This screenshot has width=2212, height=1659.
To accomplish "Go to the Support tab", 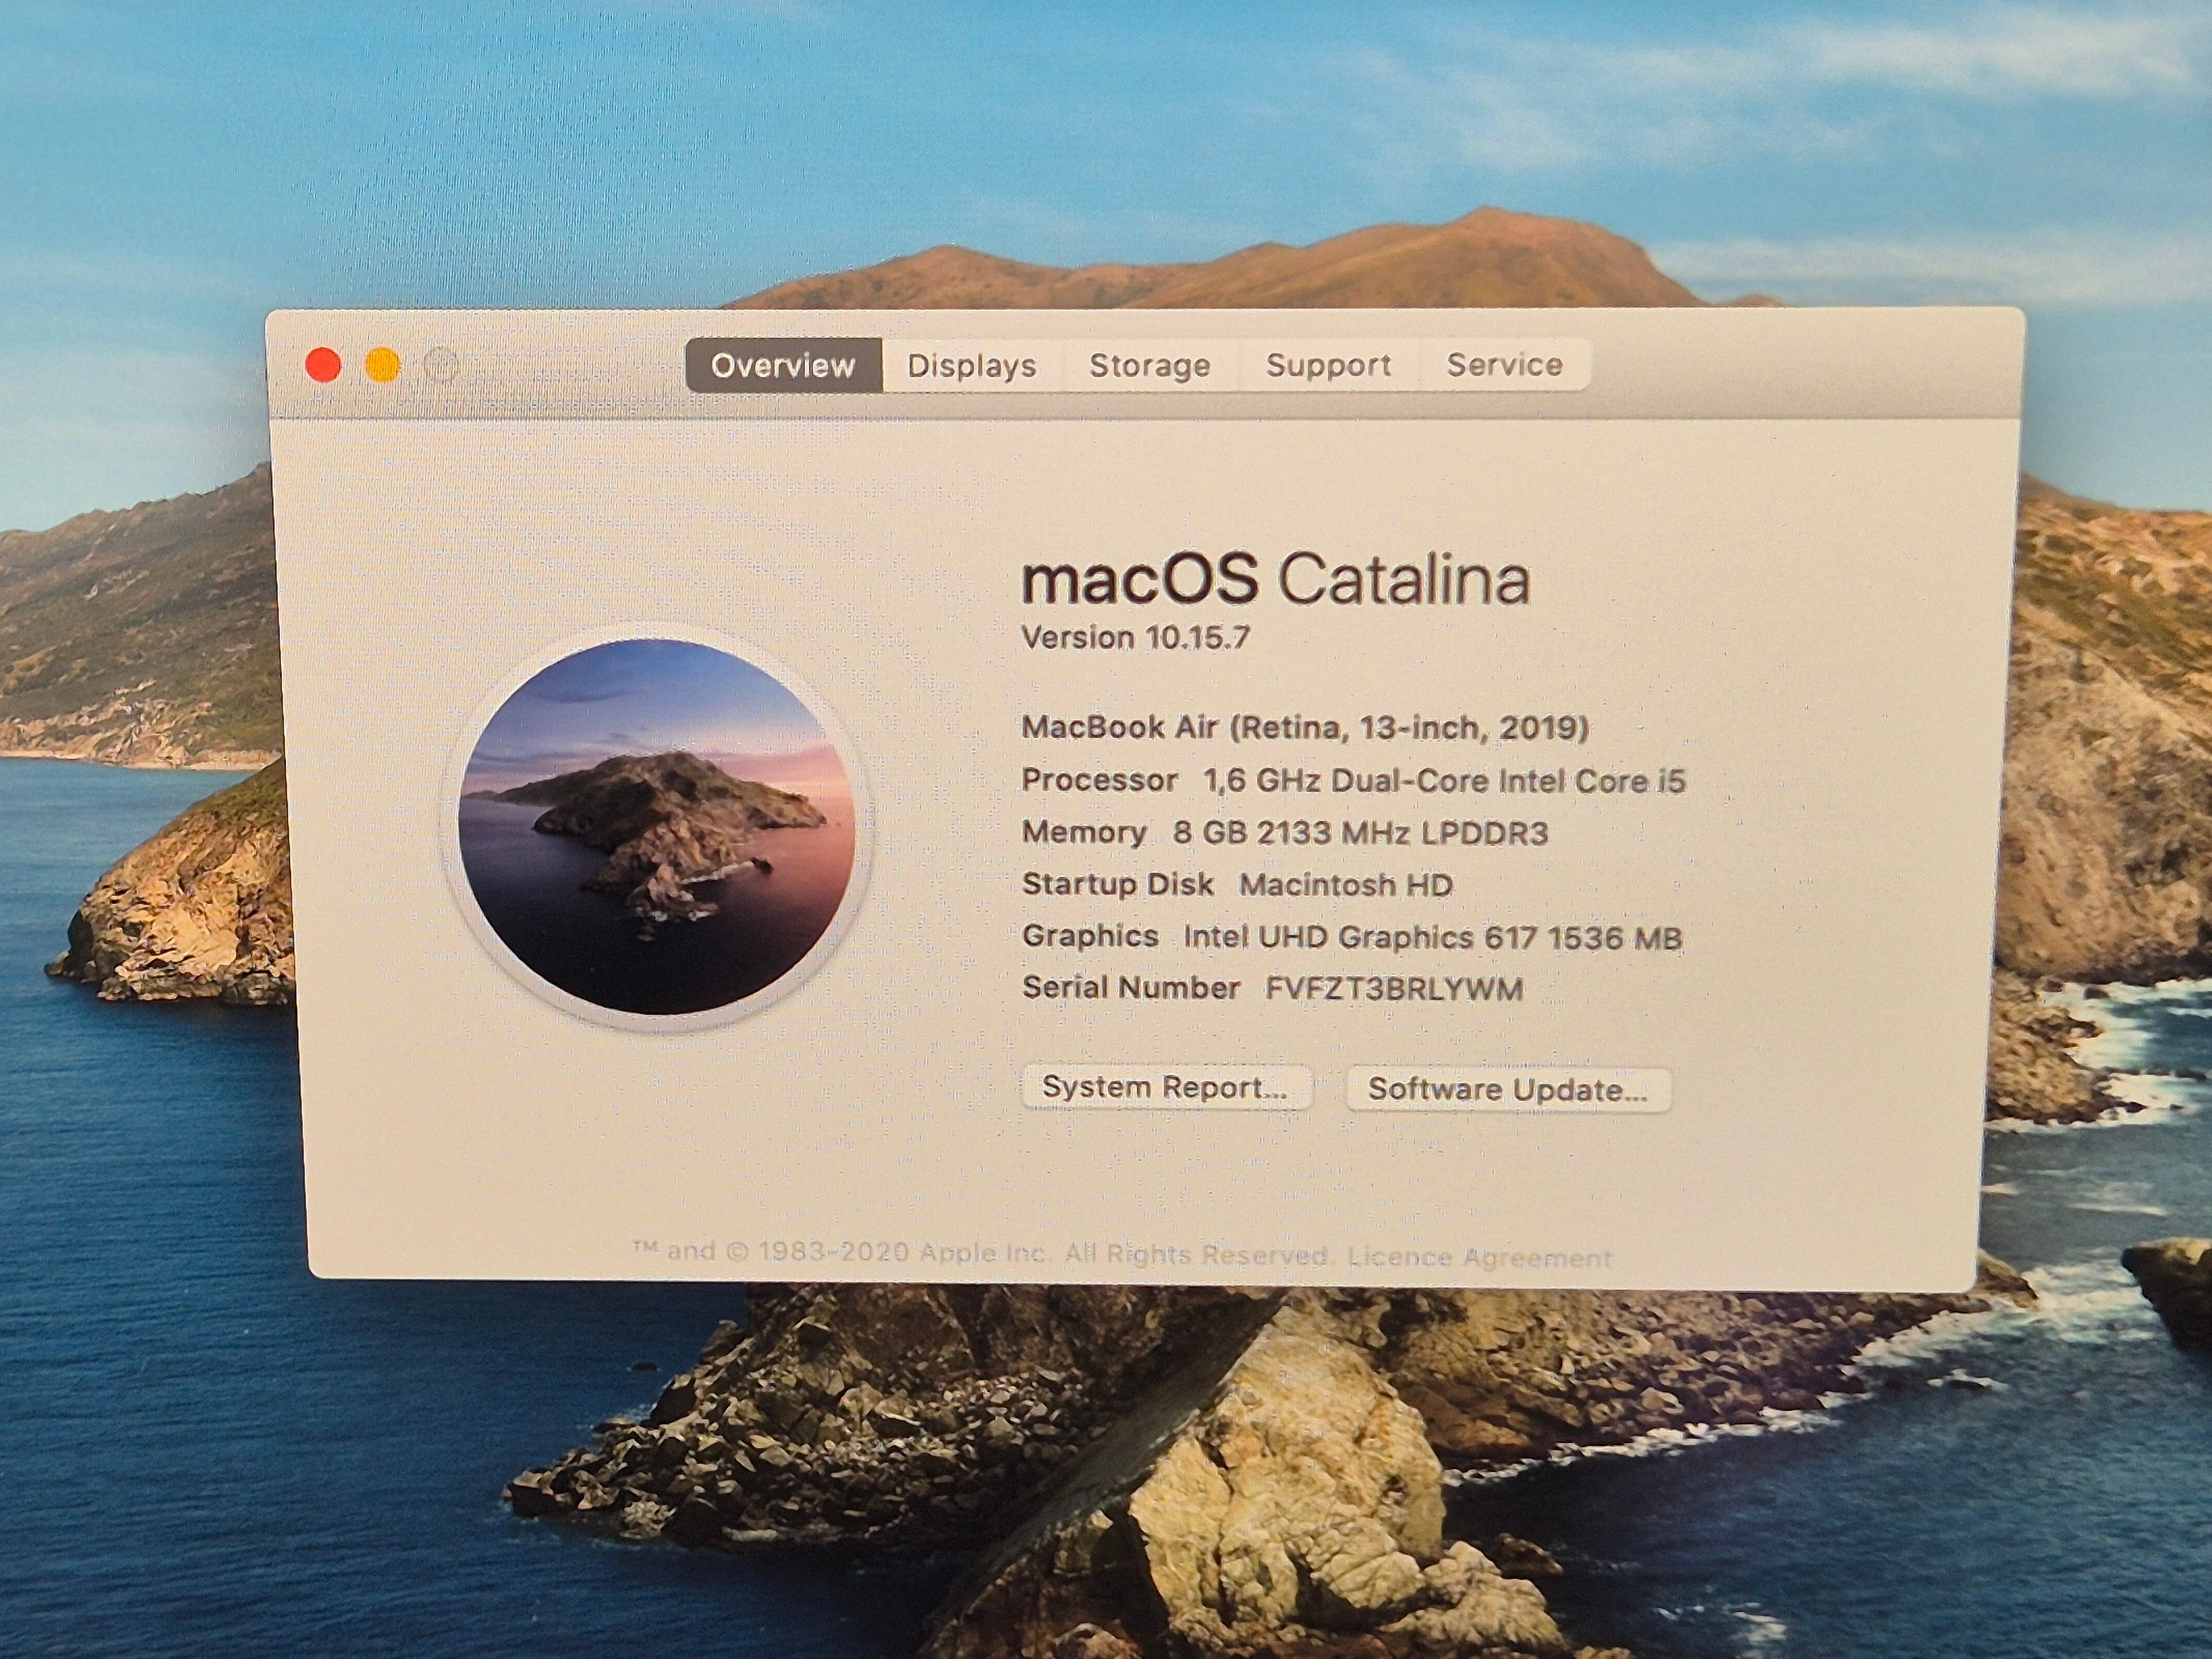I will [1329, 365].
